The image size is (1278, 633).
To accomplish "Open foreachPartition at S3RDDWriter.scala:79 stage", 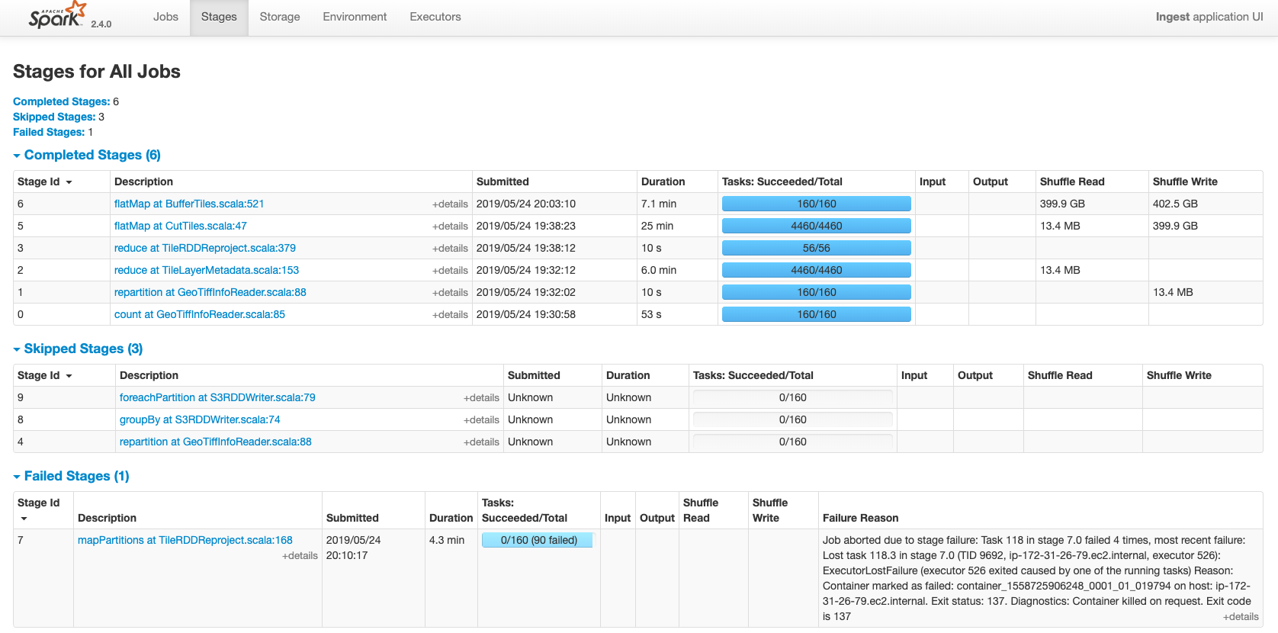I will pyautogui.click(x=217, y=397).
